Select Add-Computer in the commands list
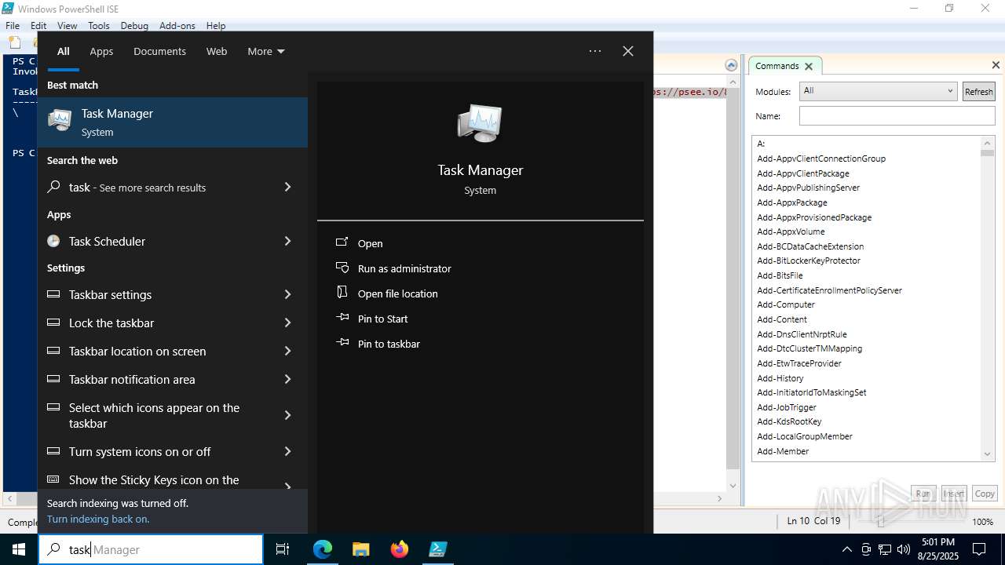 pyautogui.click(x=786, y=304)
